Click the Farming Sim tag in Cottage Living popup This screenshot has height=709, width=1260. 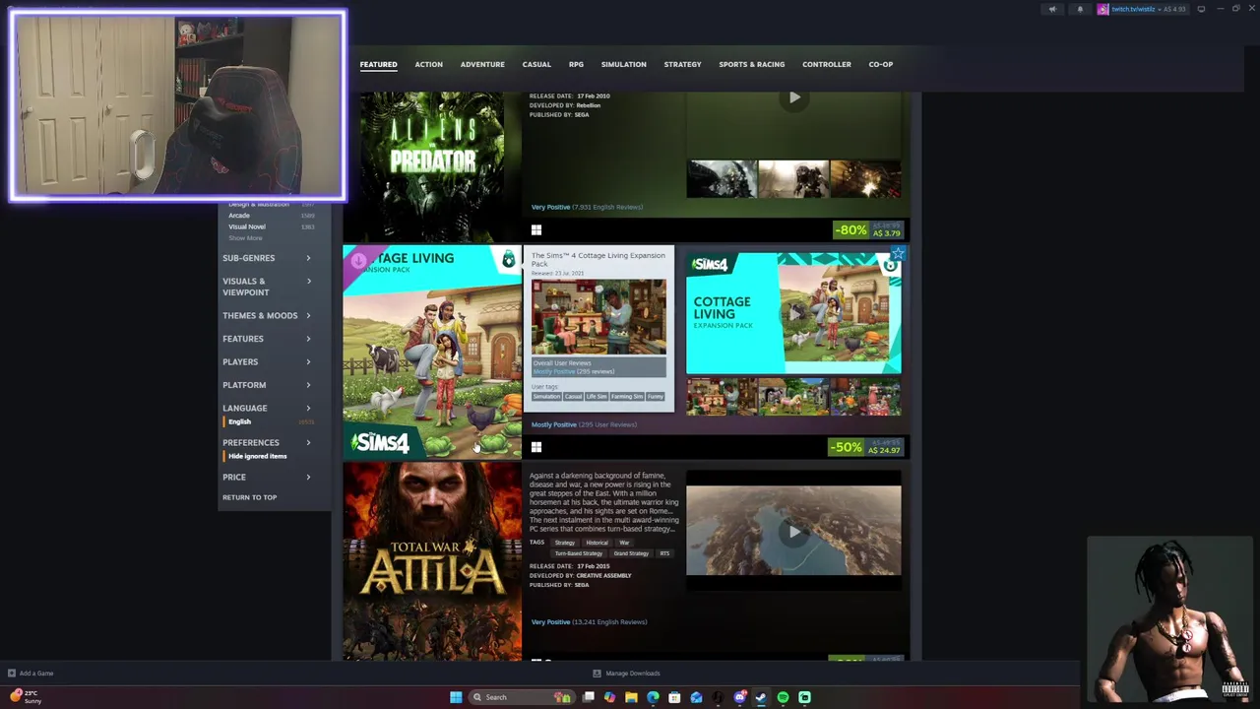(627, 397)
